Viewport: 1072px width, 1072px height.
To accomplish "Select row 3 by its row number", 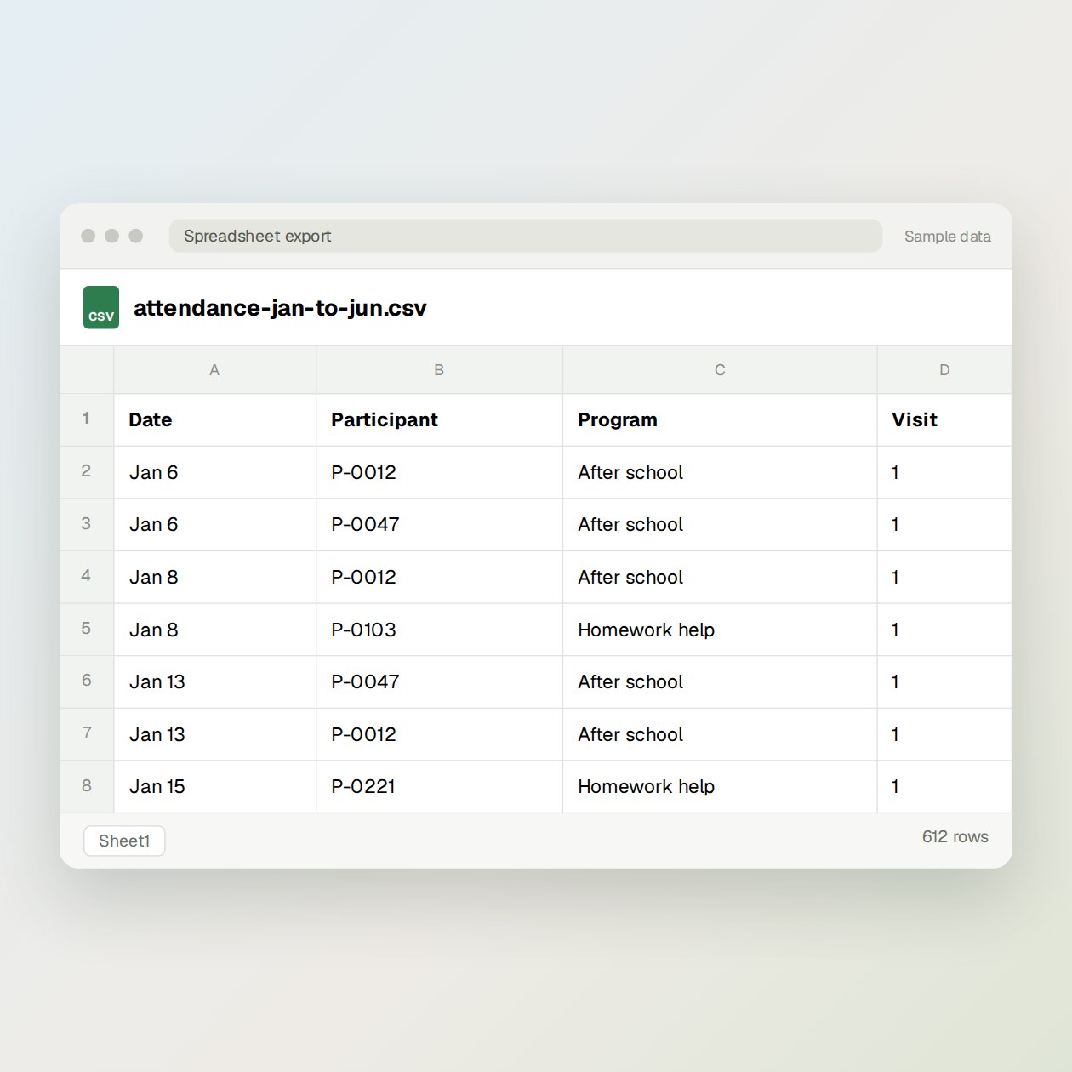I will 86,524.
